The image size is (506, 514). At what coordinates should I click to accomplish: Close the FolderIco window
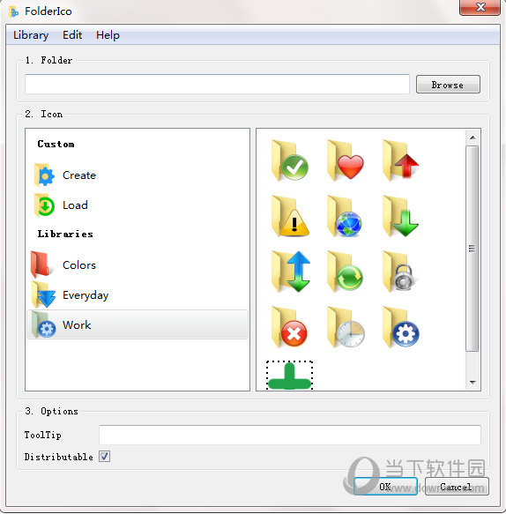480,7
